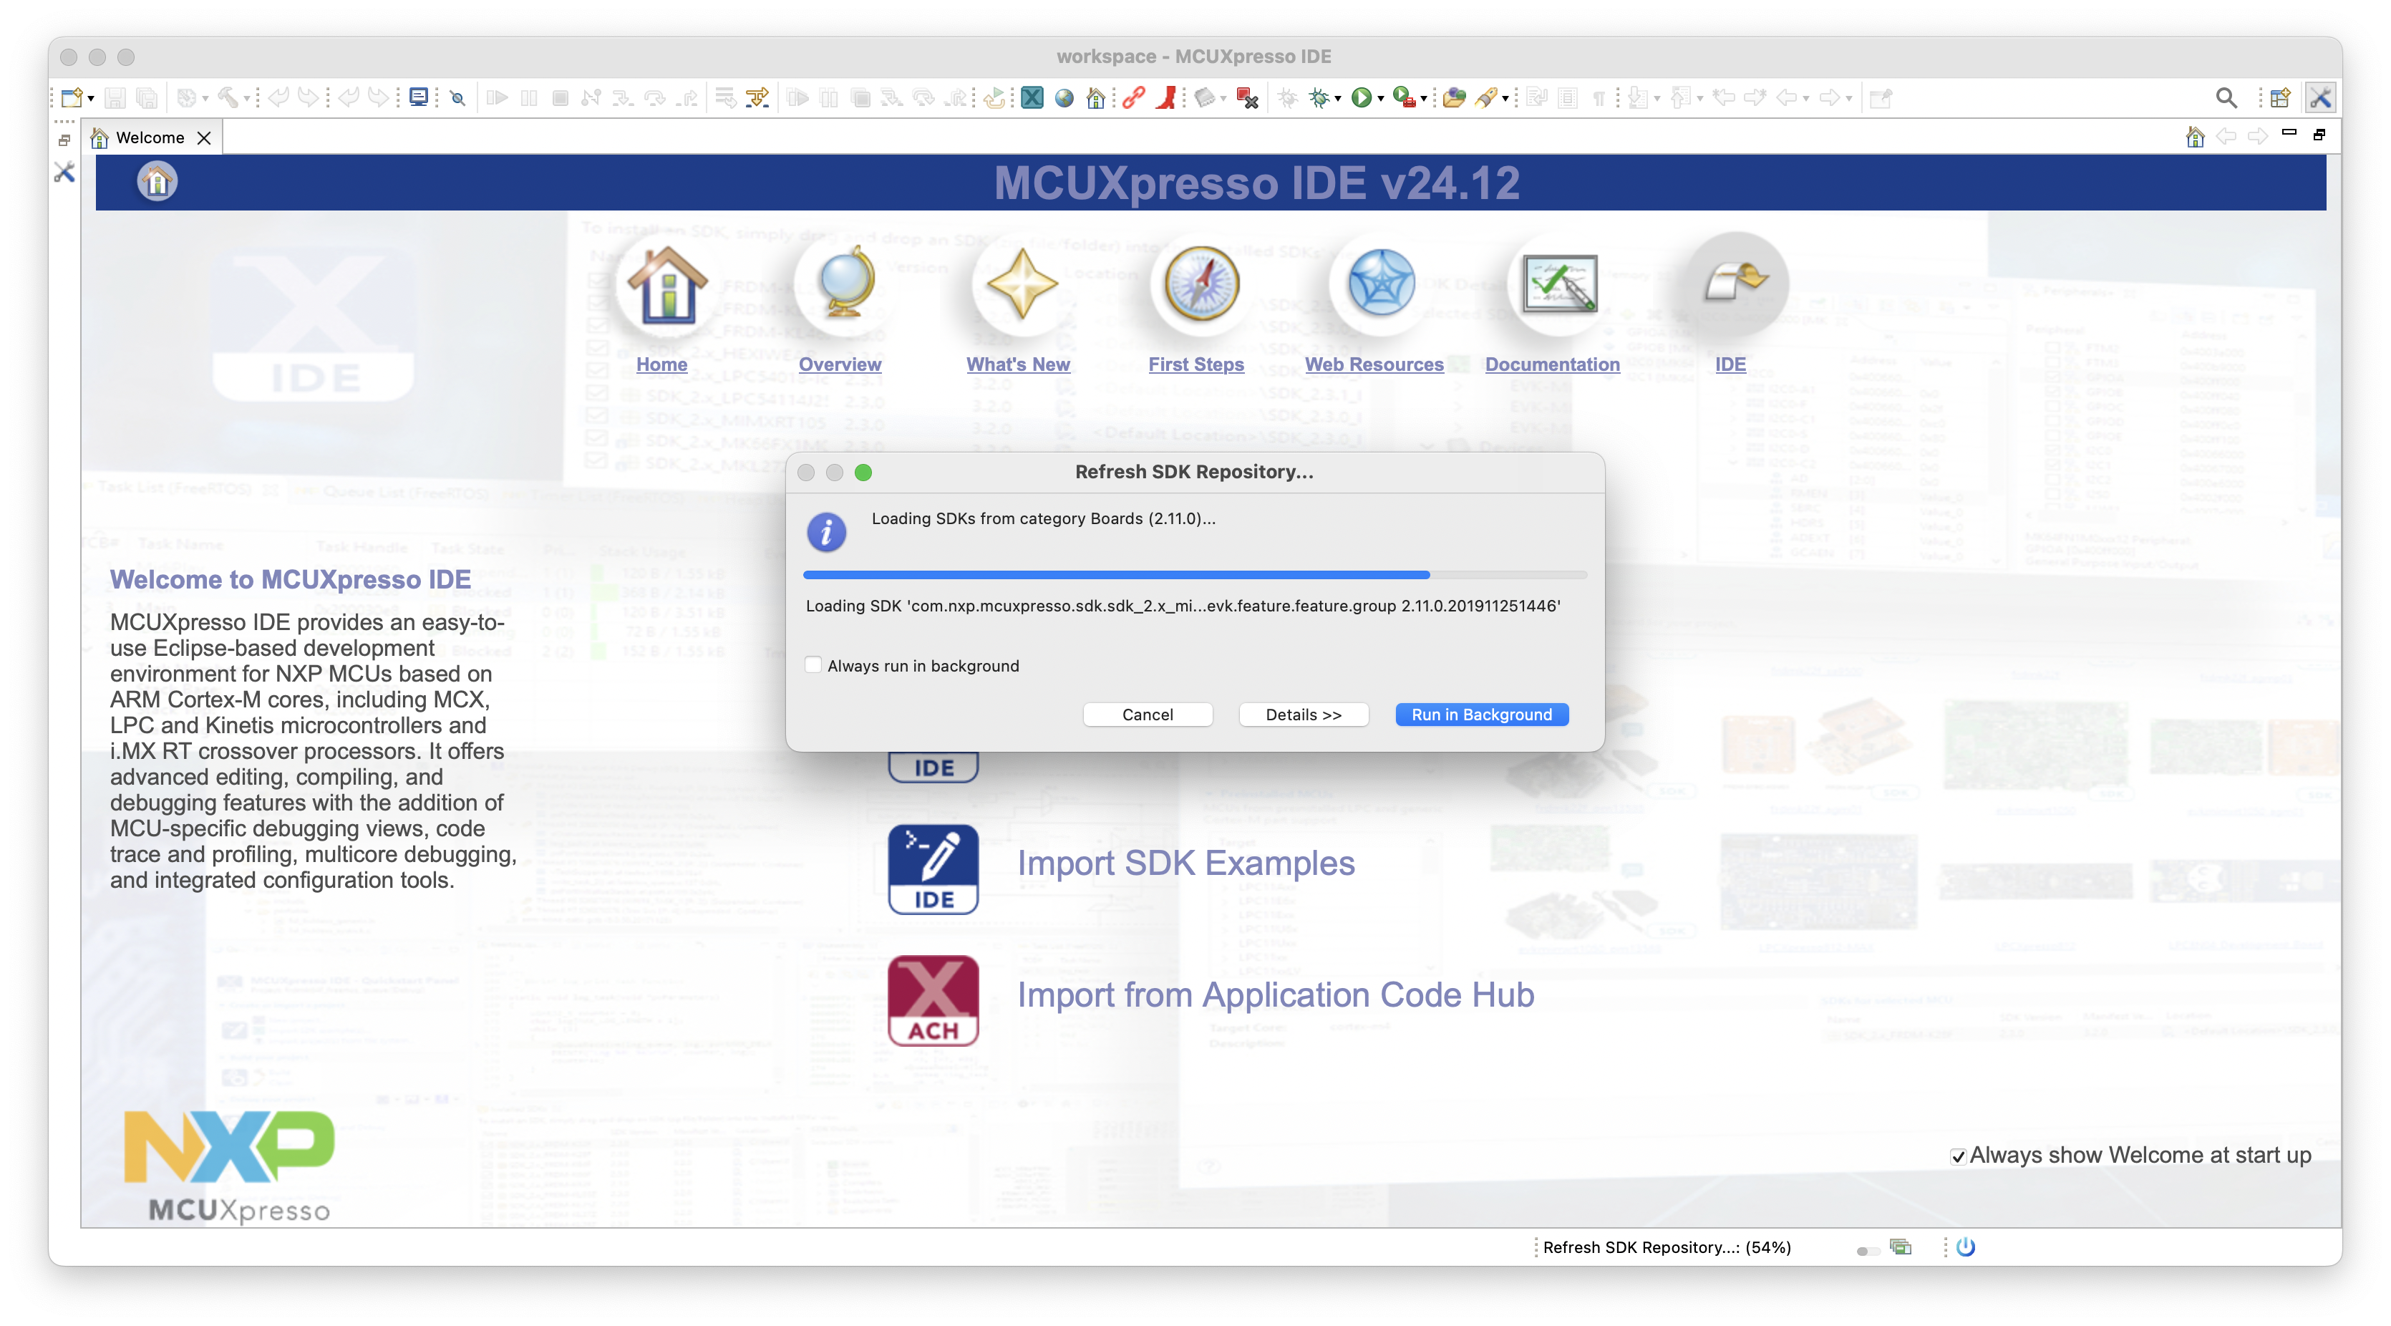Image resolution: width=2391 pixels, height=1326 pixels.
Task: Open the What's New page
Action: 1018,364
